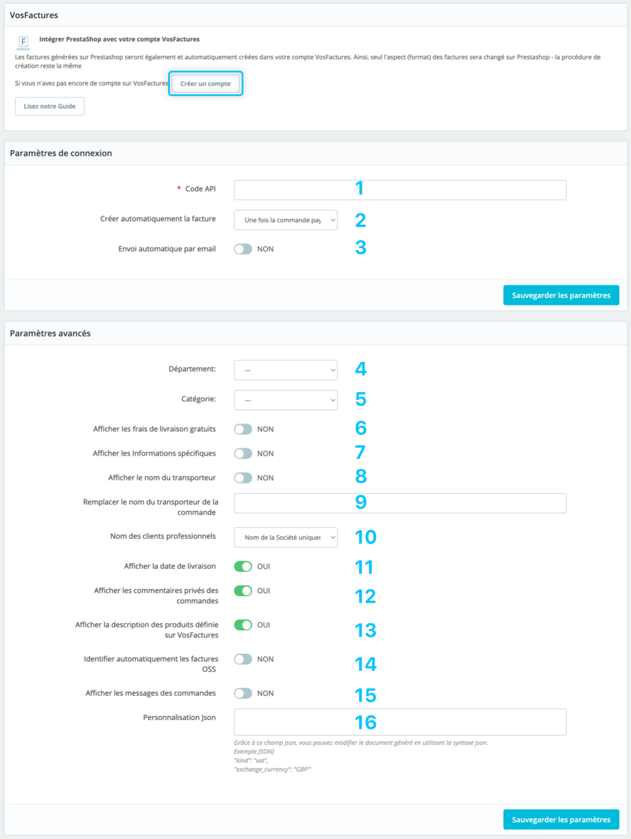The width and height of the screenshot is (631, 839).
Task: Enable Afficher les frais de livraison gratuits
Action: click(x=244, y=429)
